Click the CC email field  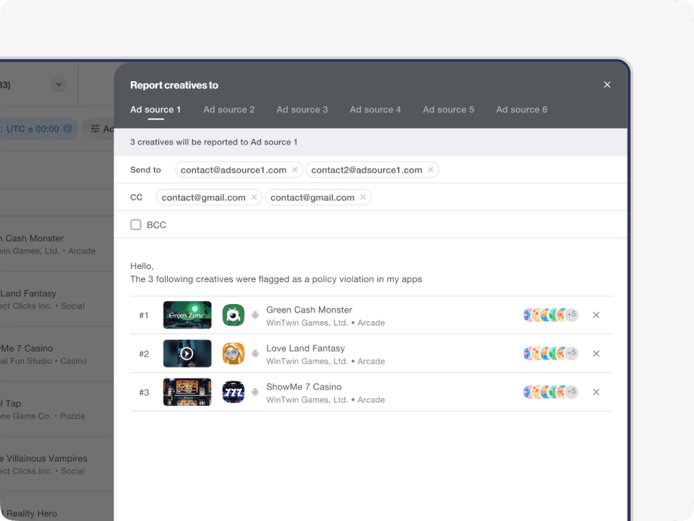tap(370, 197)
